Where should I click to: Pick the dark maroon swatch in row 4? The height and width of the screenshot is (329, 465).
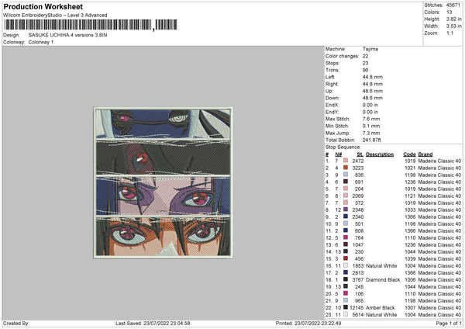point(346,182)
